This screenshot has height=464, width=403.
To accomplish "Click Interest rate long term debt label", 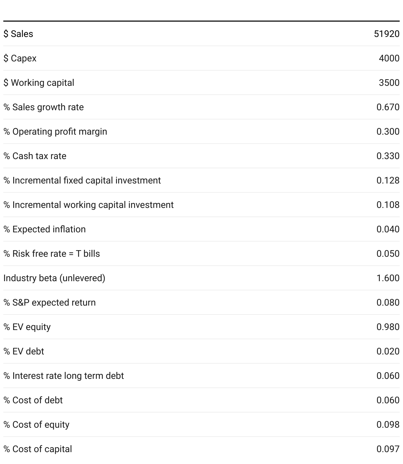I will (63, 376).
